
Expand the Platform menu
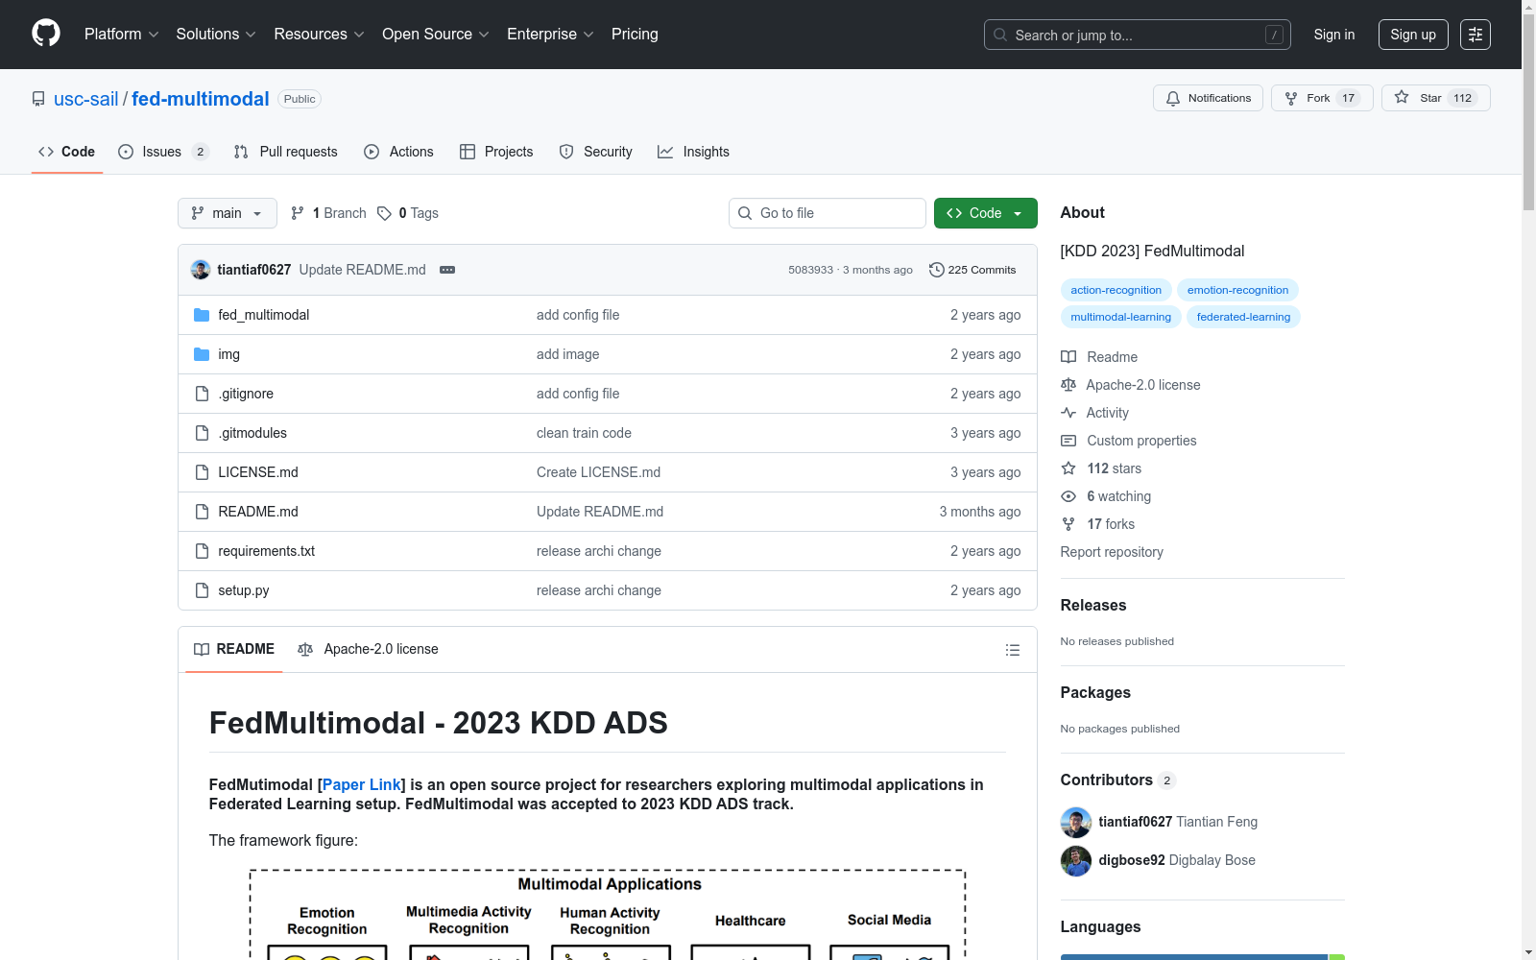tap(121, 35)
